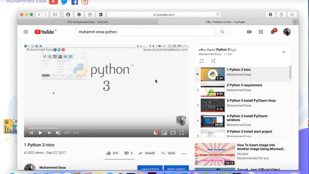Select 1 Python 3 intro playlist item
This screenshot has width=309, height=174.
click(x=242, y=74)
